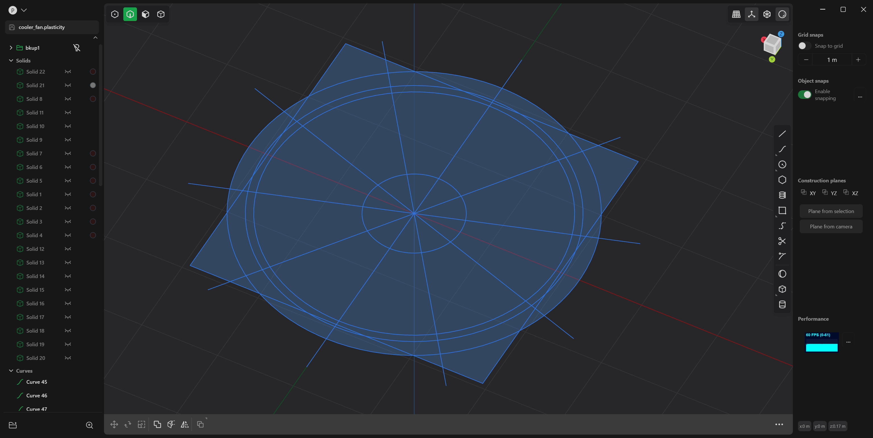The width and height of the screenshot is (873, 438).
Task: Hide Solid 21 using its eye icon
Action: pos(68,85)
